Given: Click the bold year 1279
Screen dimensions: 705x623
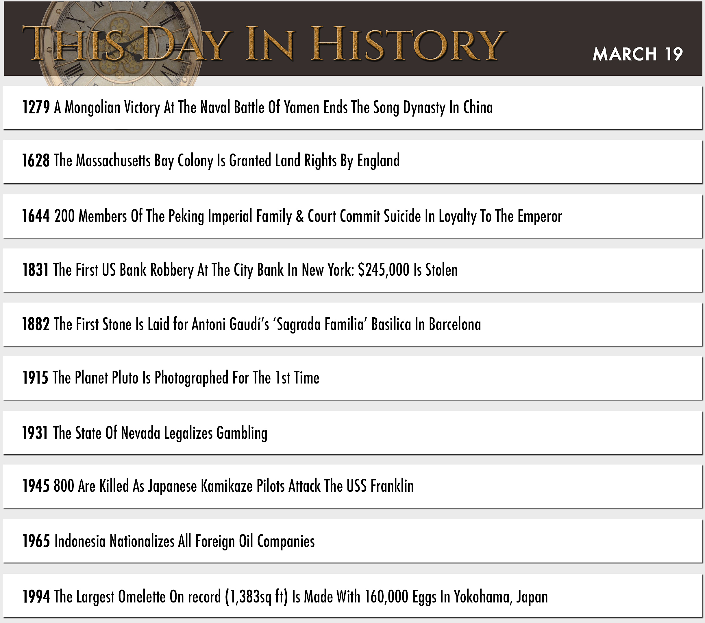Looking at the screenshot, I should (x=36, y=107).
